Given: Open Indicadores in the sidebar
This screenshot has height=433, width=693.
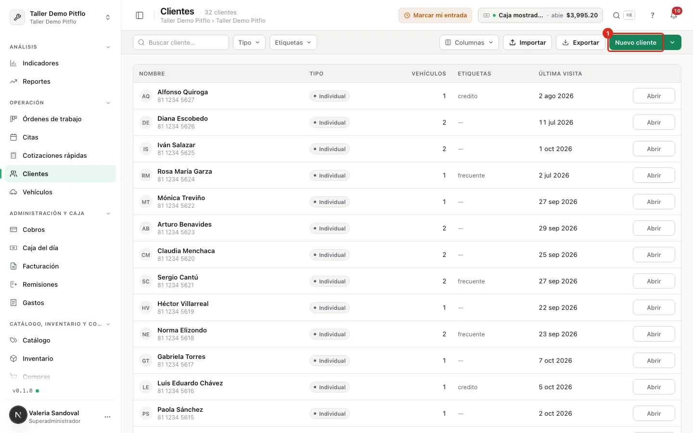Looking at the screenshot, I should [x=60, y=63].
